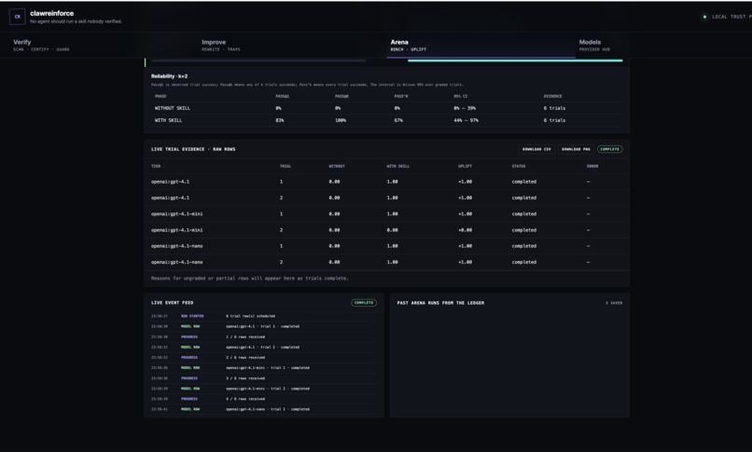Select the WITH SKILL reliability row

[386, 120]
